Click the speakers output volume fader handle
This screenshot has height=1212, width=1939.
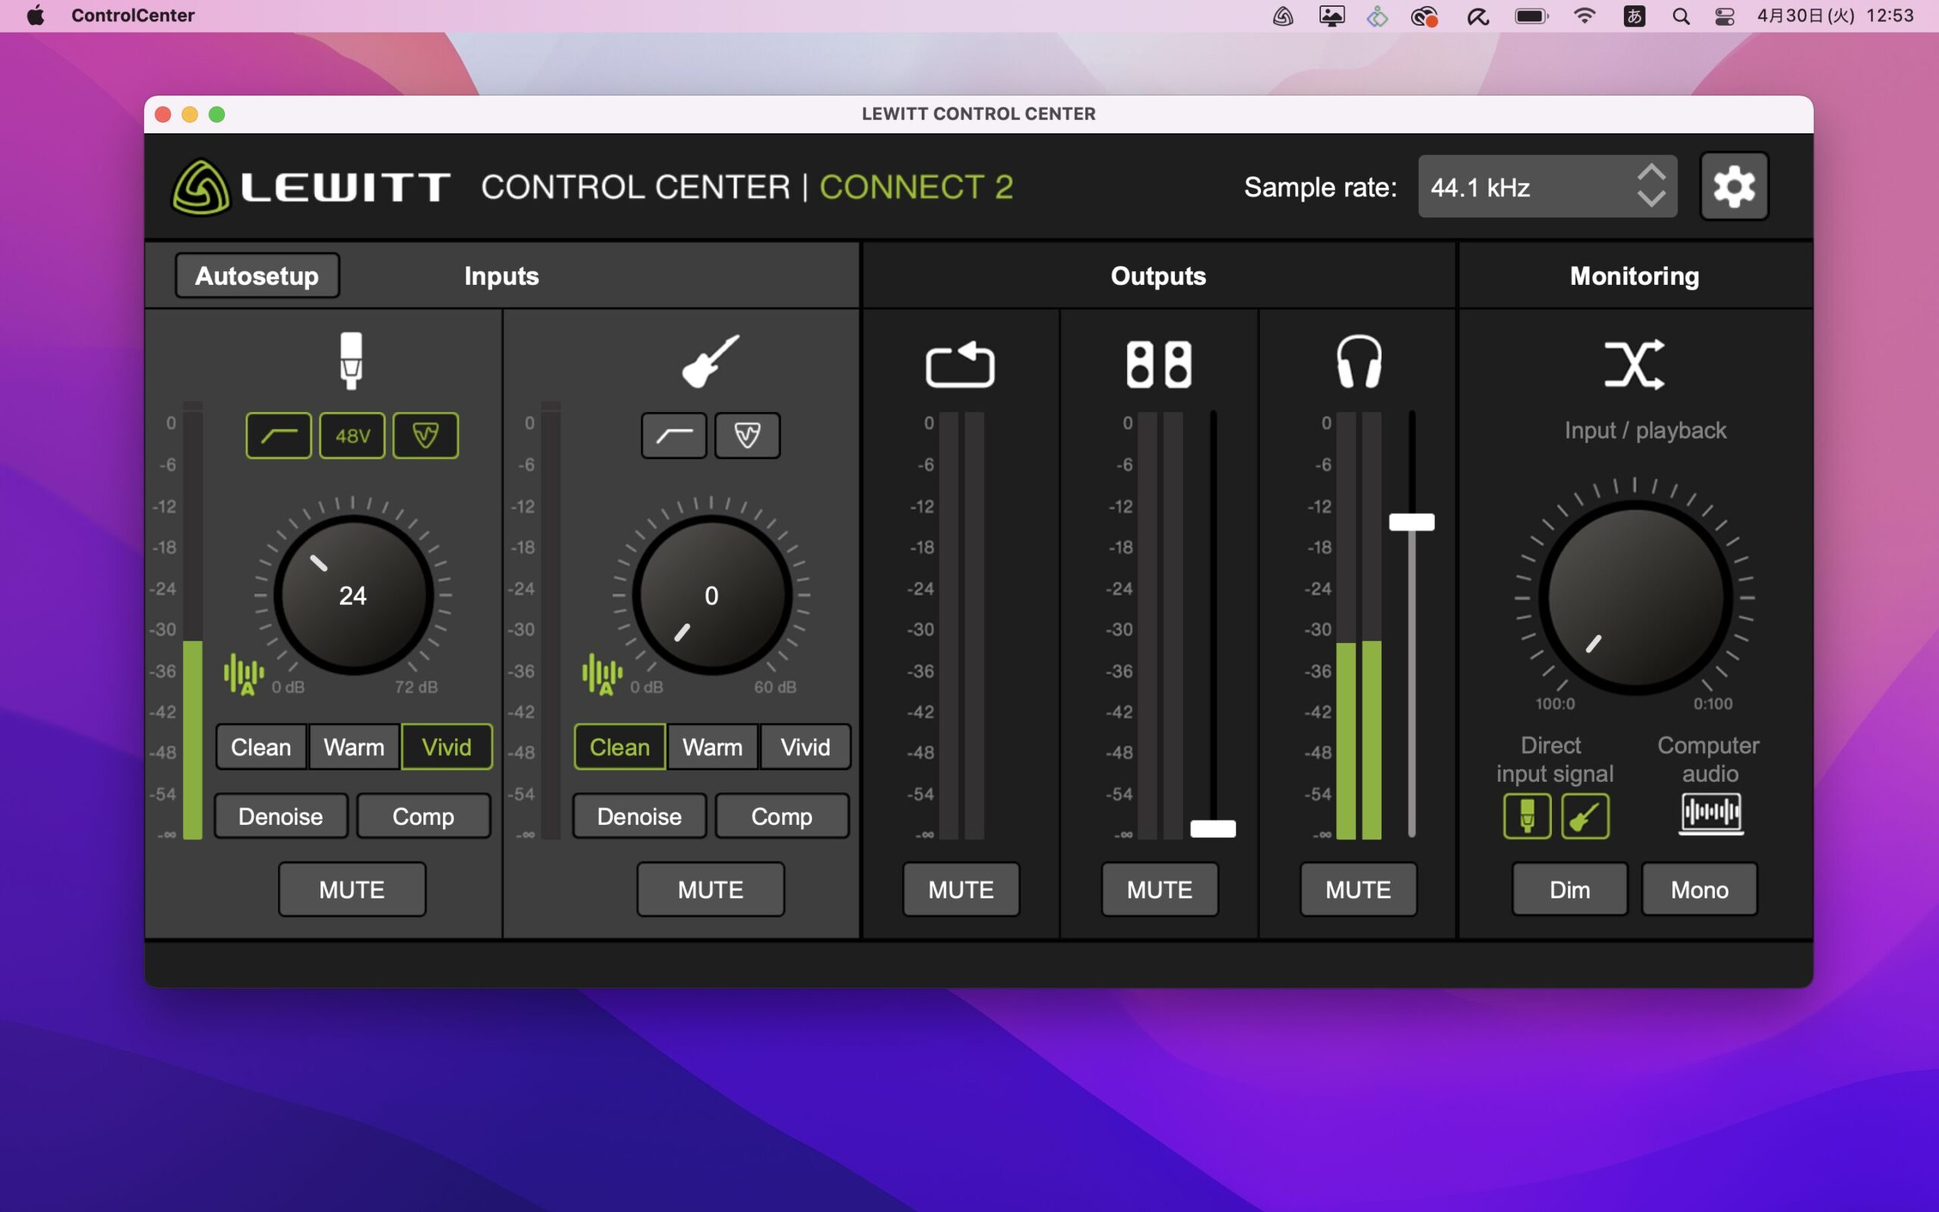[x=1213, y=829]
